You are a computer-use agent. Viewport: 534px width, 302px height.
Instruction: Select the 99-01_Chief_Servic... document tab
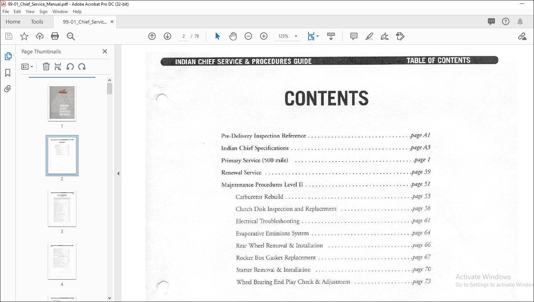coord(85,22)
